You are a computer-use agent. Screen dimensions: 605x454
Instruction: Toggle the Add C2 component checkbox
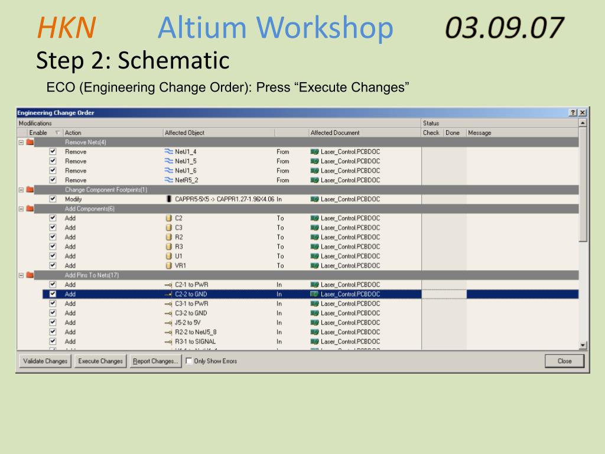(x=53, y=218)
